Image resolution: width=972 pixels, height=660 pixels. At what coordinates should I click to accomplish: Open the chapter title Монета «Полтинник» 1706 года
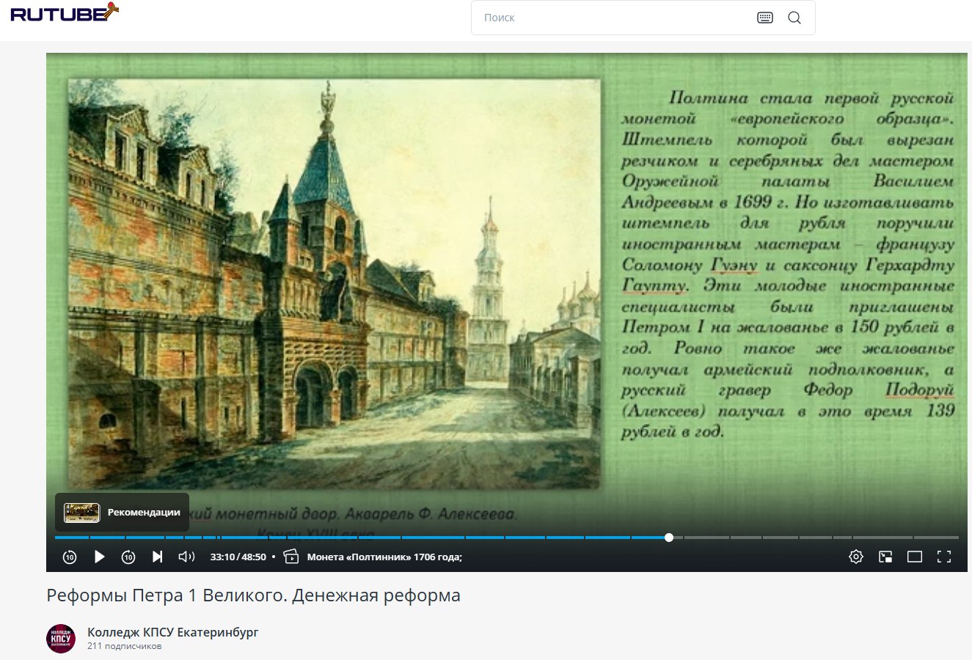pyautogui.click(x=384, y=557)
